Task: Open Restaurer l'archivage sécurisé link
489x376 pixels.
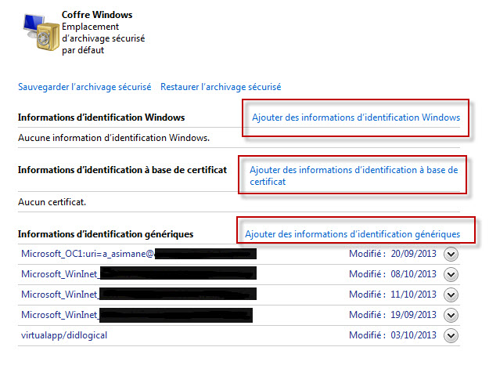Action: click(221, 87)
